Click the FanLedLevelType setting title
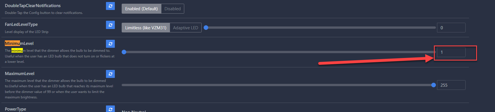 [x=21, y=24]
